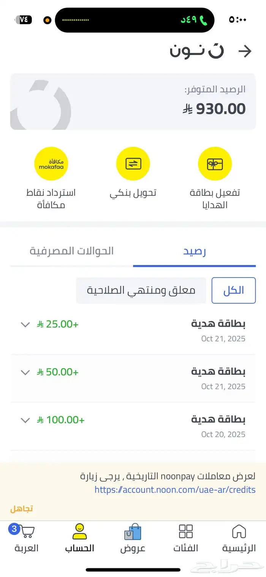Open the account (الحساب) smiley icon

click(x=79, y=532)
